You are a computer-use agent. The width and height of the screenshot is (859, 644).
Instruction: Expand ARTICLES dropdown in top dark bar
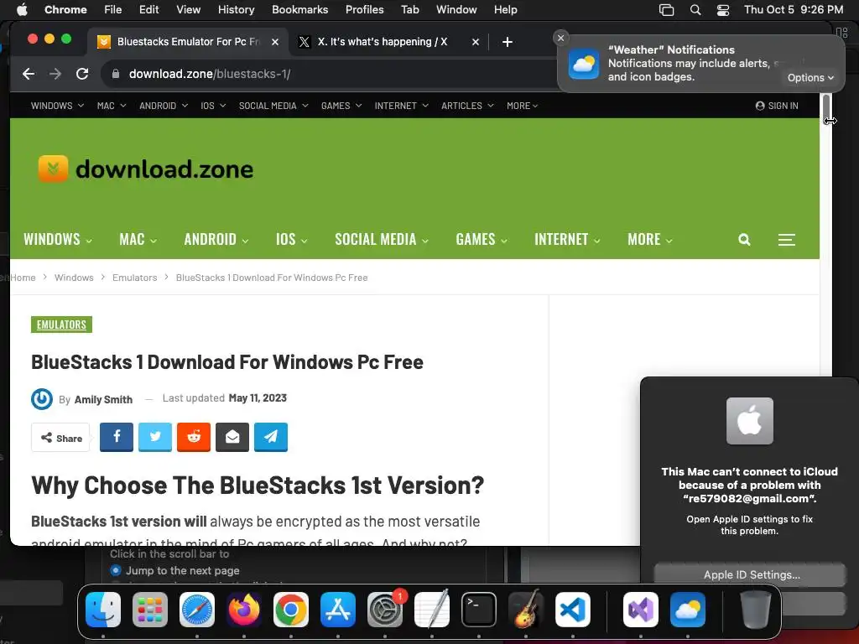click(467, 106)
